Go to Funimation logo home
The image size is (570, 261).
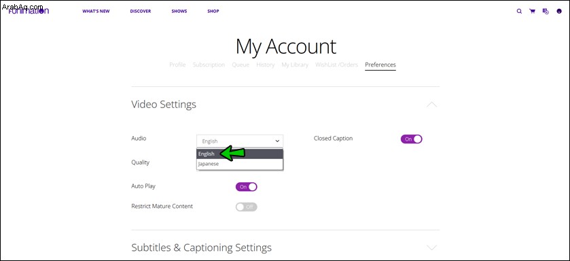click(29, 11)
